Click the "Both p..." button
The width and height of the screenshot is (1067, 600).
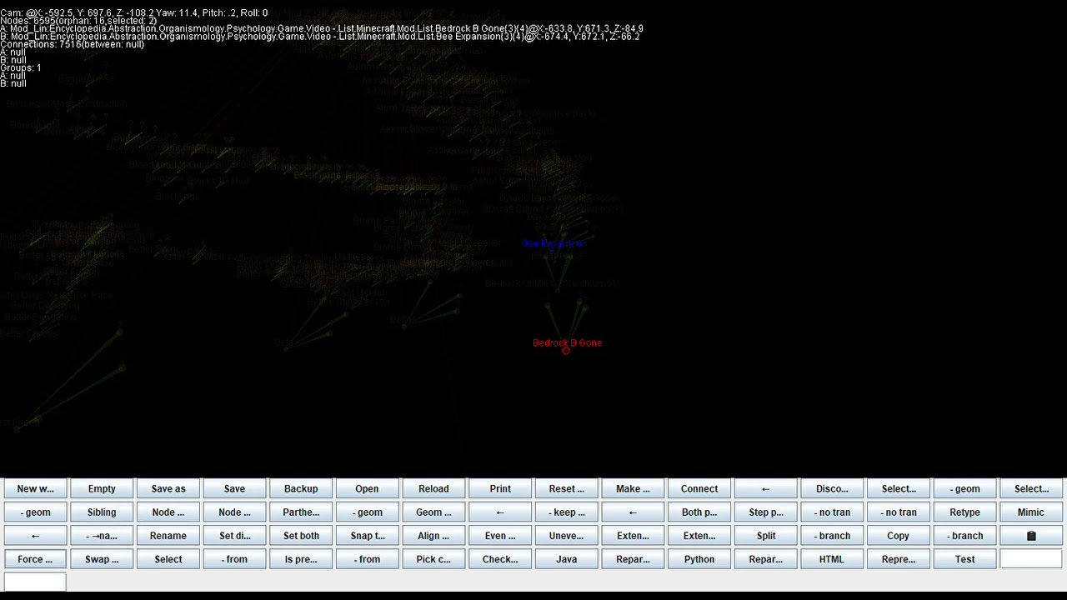tap(699, 512)
